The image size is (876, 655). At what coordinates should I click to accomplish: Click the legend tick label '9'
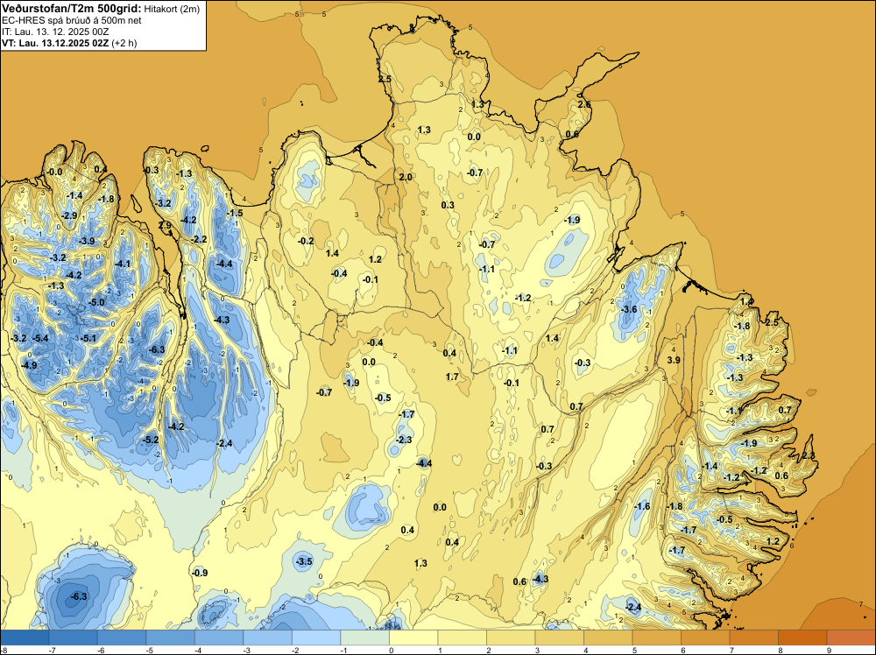coord(829,650)
